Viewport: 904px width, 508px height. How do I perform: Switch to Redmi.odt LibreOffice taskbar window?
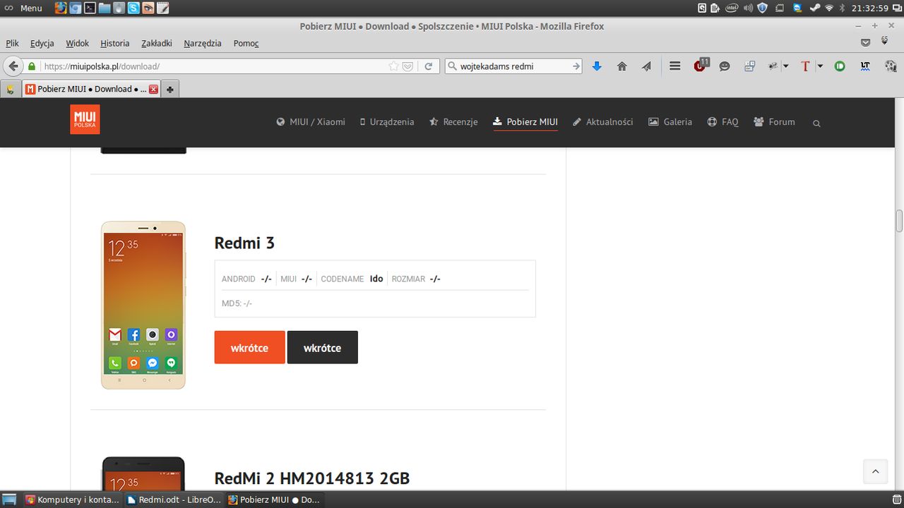(173, 500)
